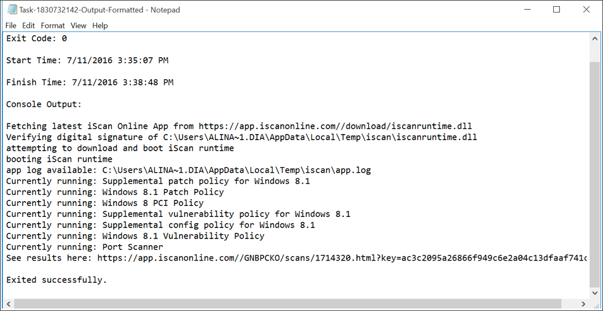Viewport: 603px width, 311px height.
Task: Click the vertical scrollbar up arrow
Action: point(594,39)
